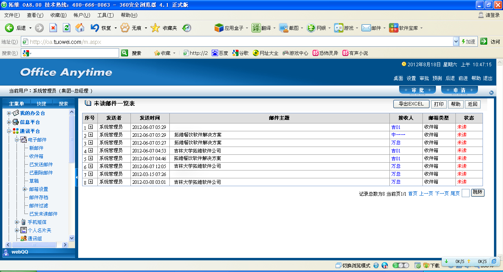
Task: Open the 软件宝库 software library icon
Action: point(393,28)
